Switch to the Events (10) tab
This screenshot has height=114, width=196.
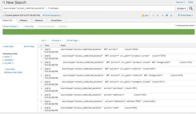(x=7, y=20)
